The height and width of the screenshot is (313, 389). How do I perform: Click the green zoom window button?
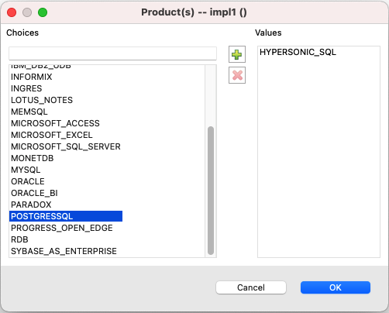pyautogui.click(x=43, y=12)
